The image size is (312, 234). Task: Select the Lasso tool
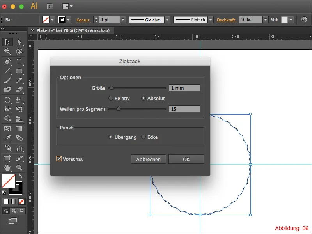click(x=19, y=51)
